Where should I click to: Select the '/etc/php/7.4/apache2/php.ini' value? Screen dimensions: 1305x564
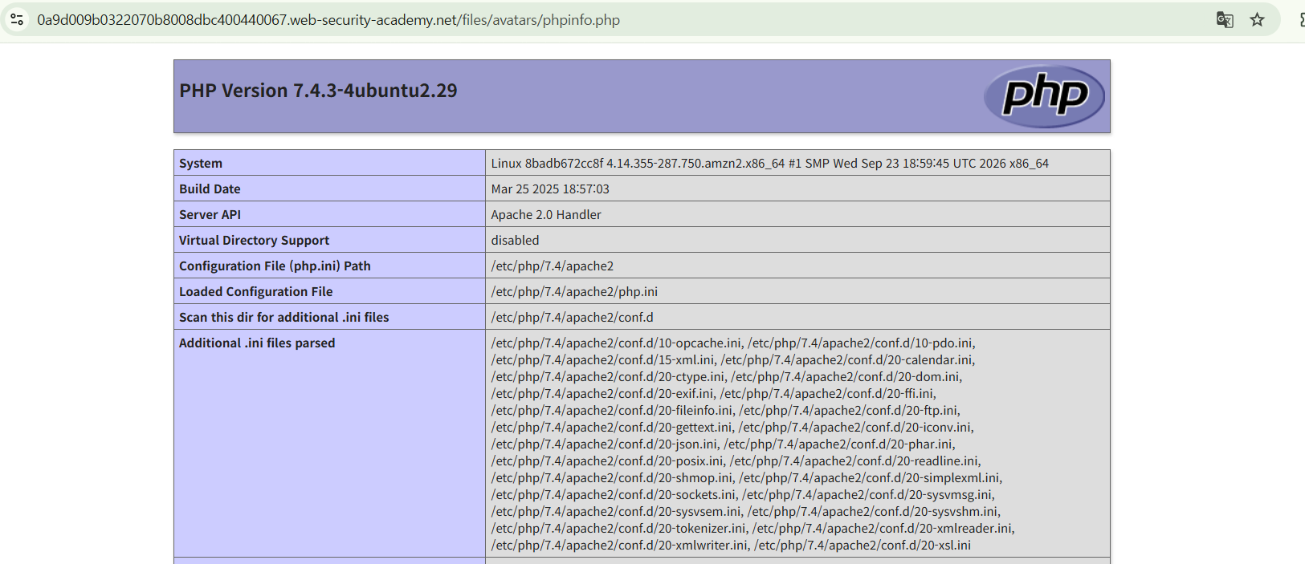pyautogui.click(x=574, y=291)
